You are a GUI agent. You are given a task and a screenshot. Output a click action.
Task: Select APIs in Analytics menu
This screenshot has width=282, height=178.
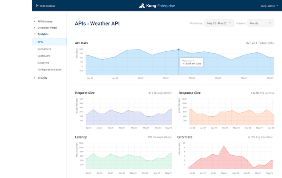[x=40, y=42]
